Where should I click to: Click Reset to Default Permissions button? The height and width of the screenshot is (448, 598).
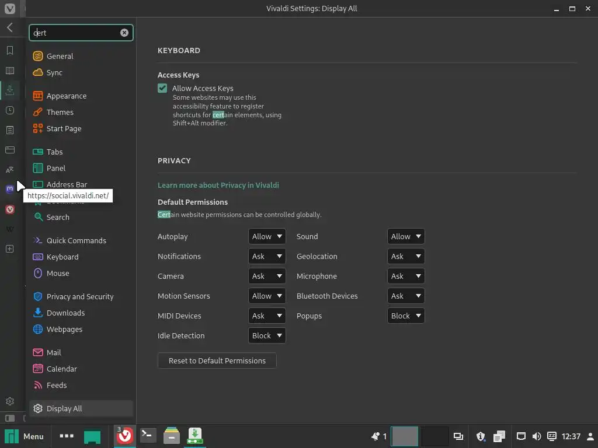tap(217, 360)
